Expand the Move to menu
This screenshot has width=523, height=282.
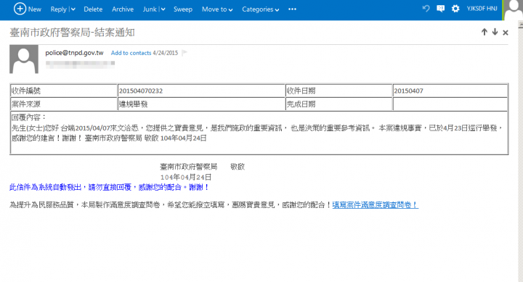(217, 9)
